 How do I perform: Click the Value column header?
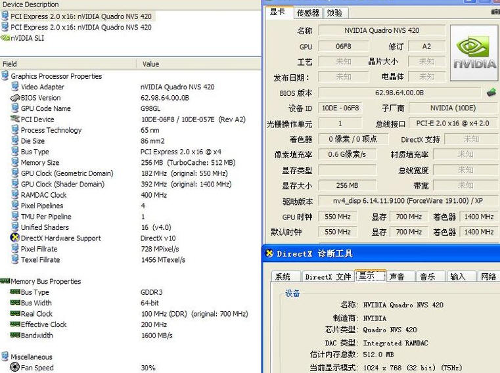pyautogui.click(x=199, y=64)
